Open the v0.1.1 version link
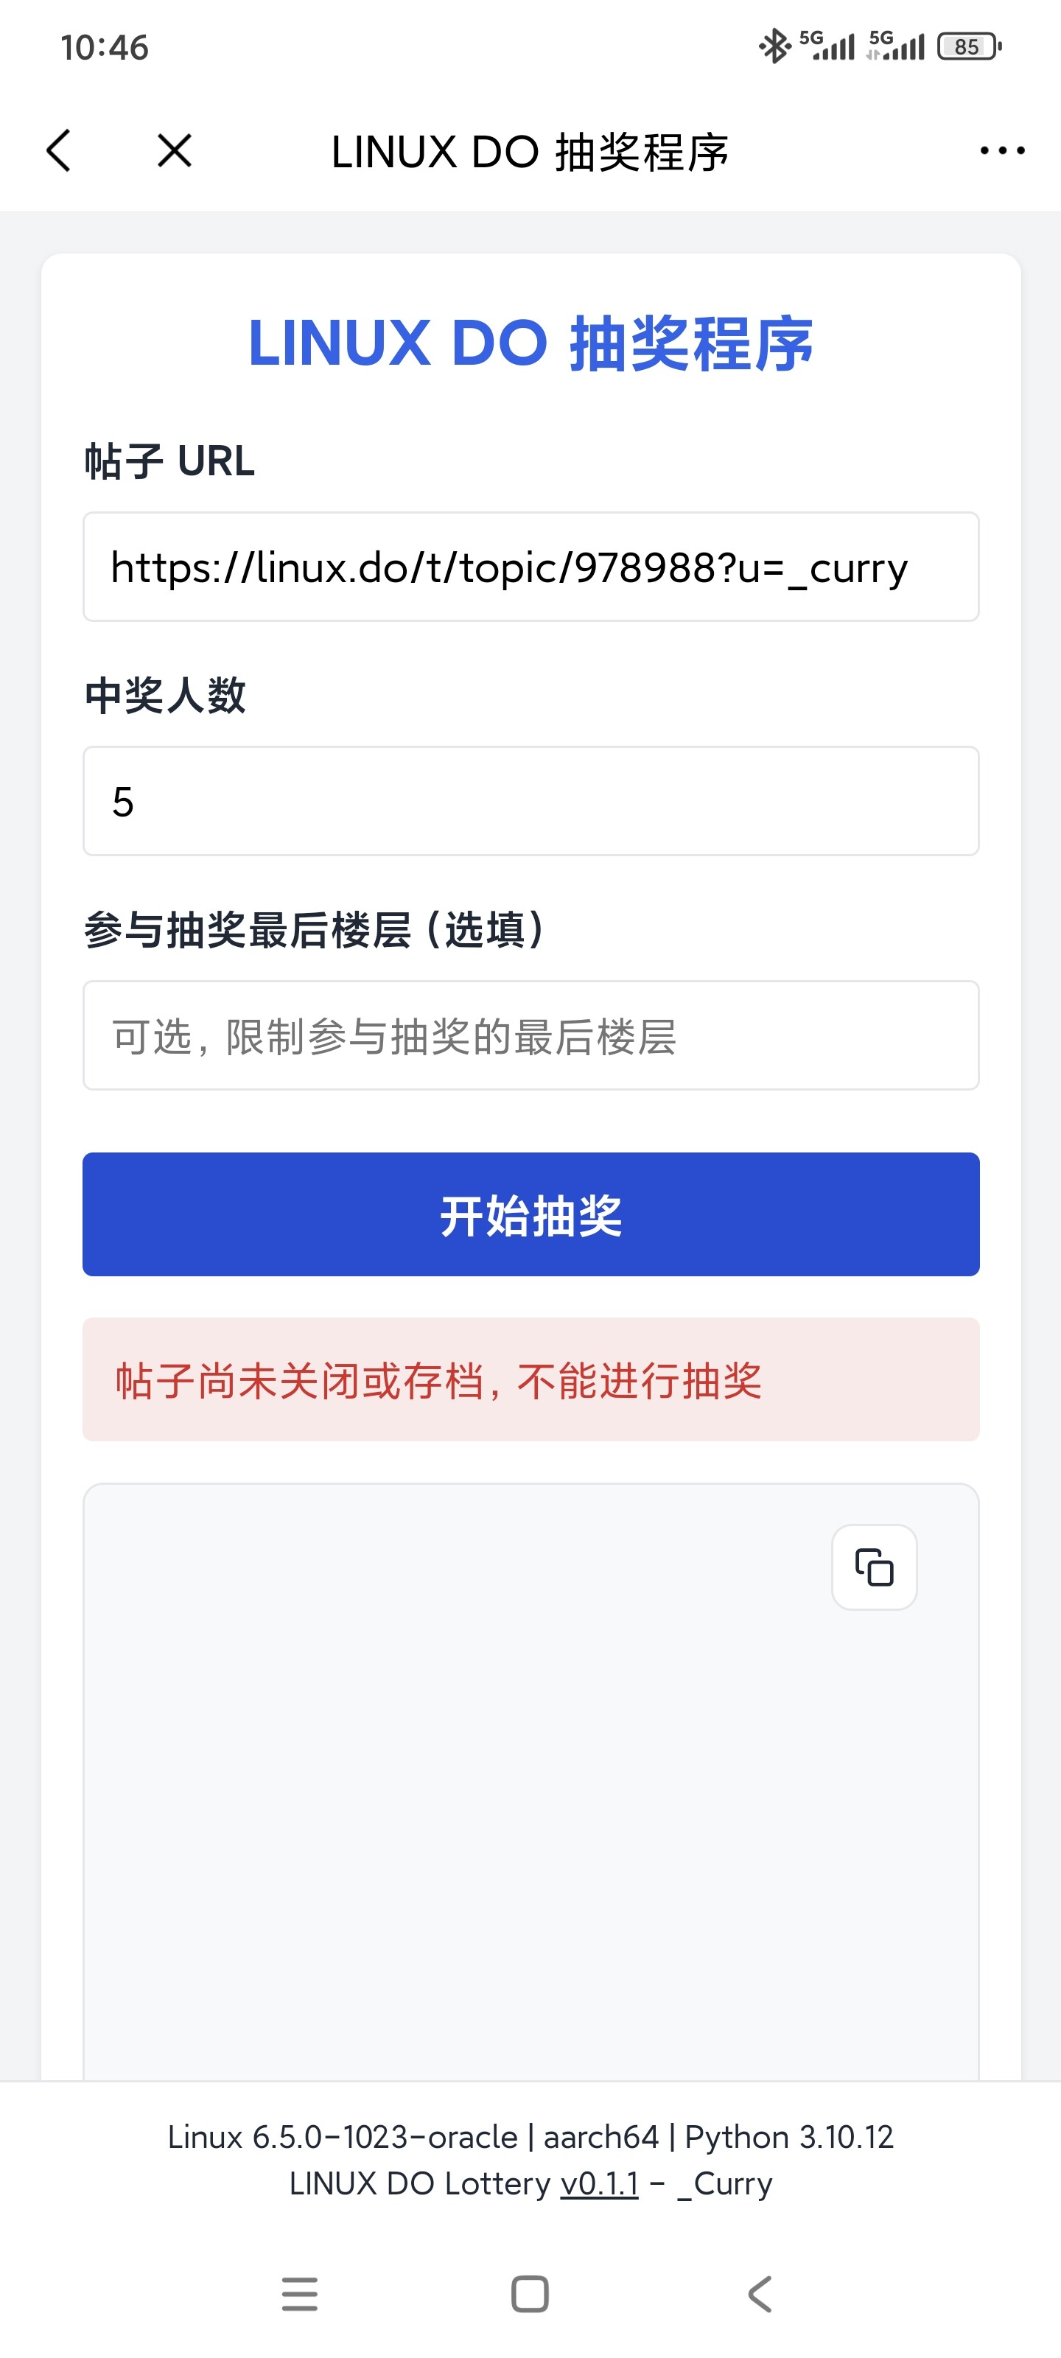The width and height of the screenshot is (1061, 2358). coord(600,2183)
